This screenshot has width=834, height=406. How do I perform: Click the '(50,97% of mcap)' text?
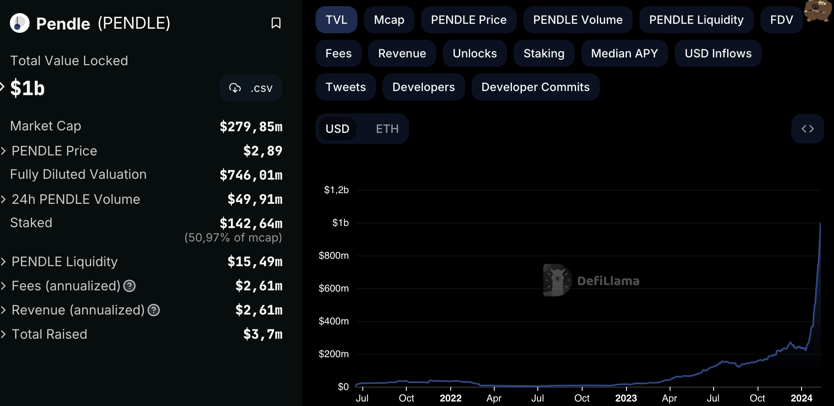233,238
